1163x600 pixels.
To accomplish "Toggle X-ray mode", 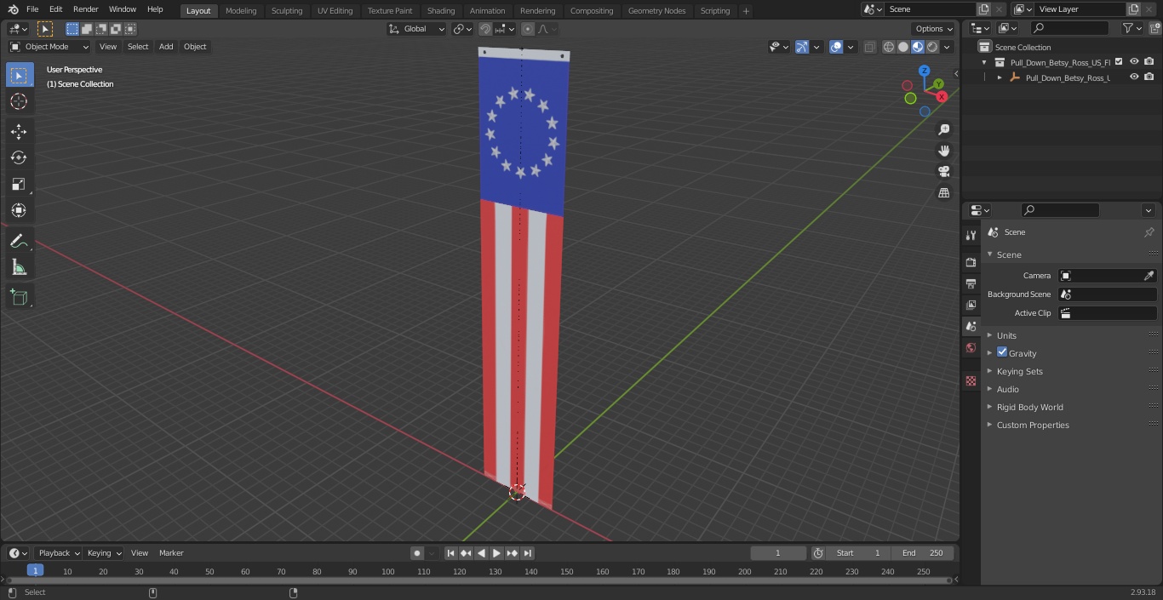I will pos(869,47).
